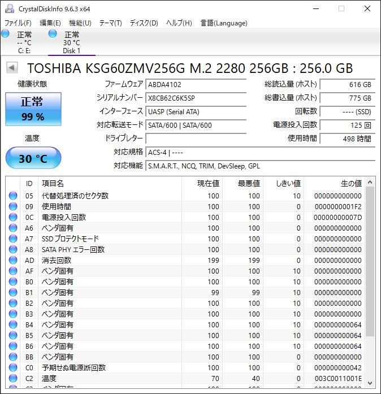Click status icon for attribute B3
Viewport: 381px width, 394px height.
click(13, 314)
